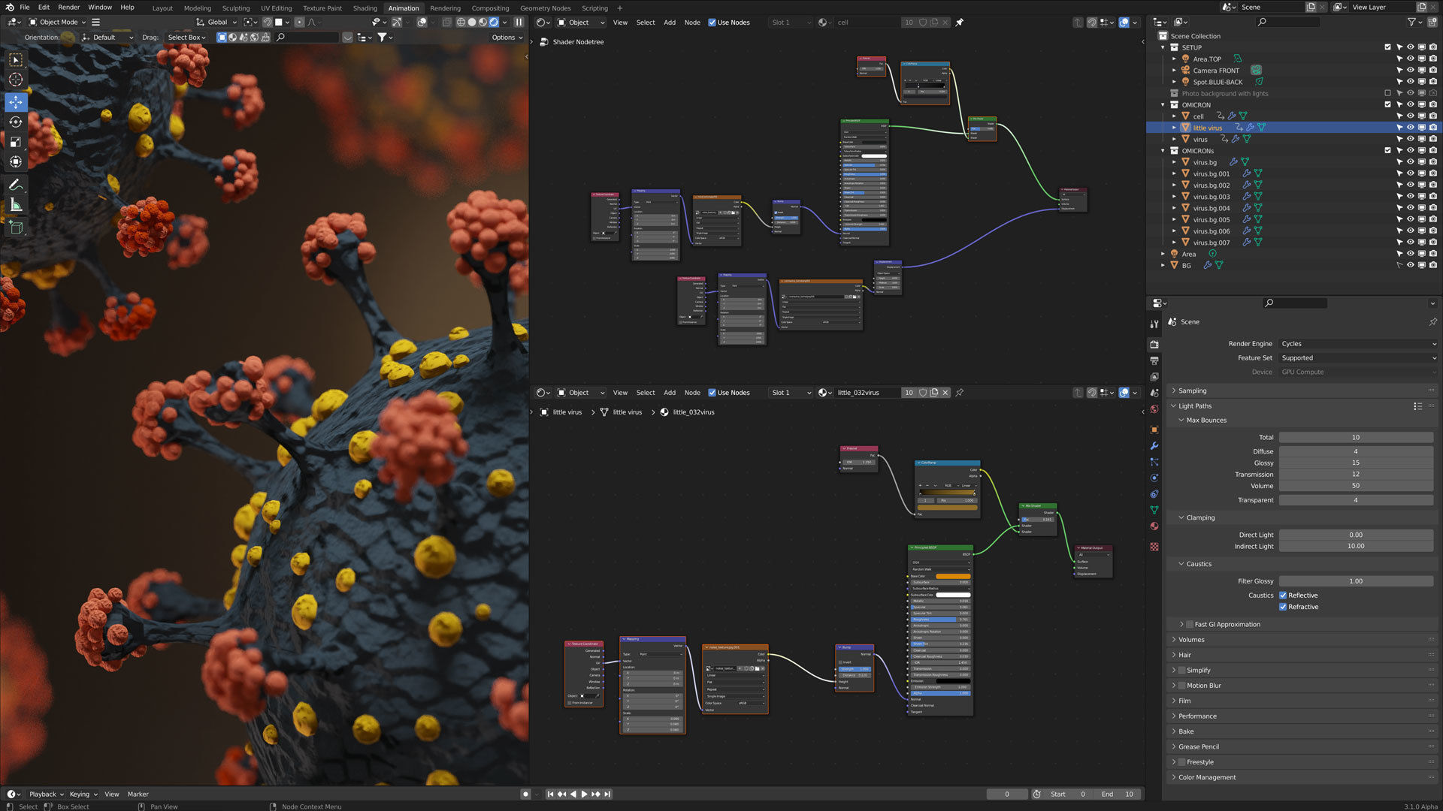
Task: Activate the 3D Cursor tool
Action: tap(16, 80)
